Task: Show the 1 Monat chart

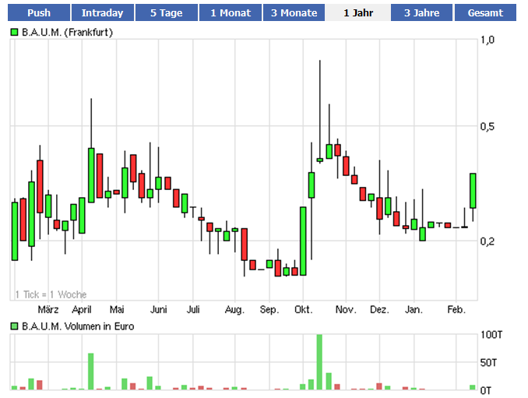Action: pyautogui.click(x=231, y=12)
